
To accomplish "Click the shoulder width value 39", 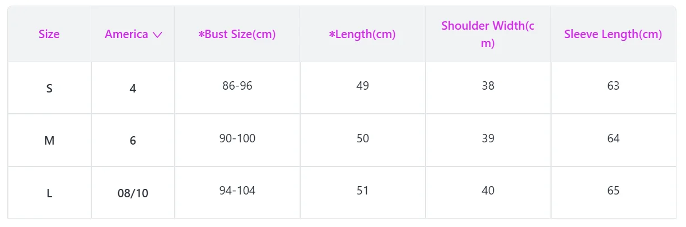I will point(488,138).
